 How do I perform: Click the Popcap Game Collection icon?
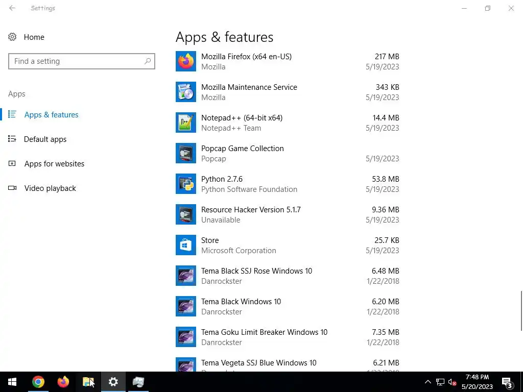186,153
